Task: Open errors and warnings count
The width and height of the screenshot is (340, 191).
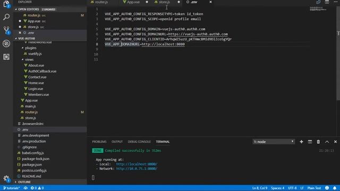Action: coord(37,188)
